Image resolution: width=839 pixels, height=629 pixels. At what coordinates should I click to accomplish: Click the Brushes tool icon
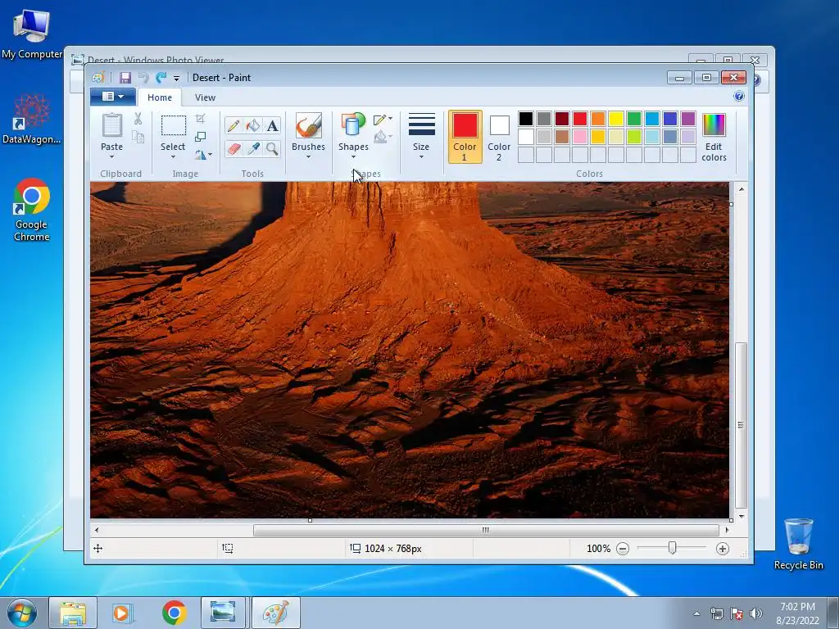pyautogui.click(x=308, y=125)
